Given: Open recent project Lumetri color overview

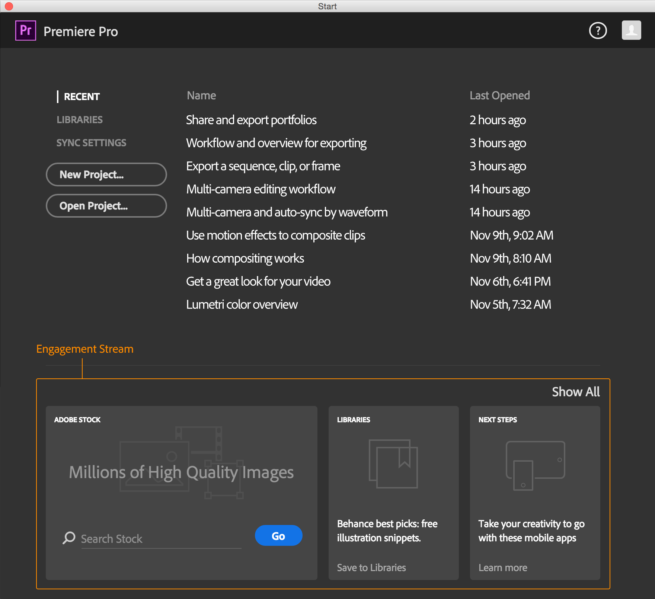Looking at the screenshot, I should (x=242, y=305).
